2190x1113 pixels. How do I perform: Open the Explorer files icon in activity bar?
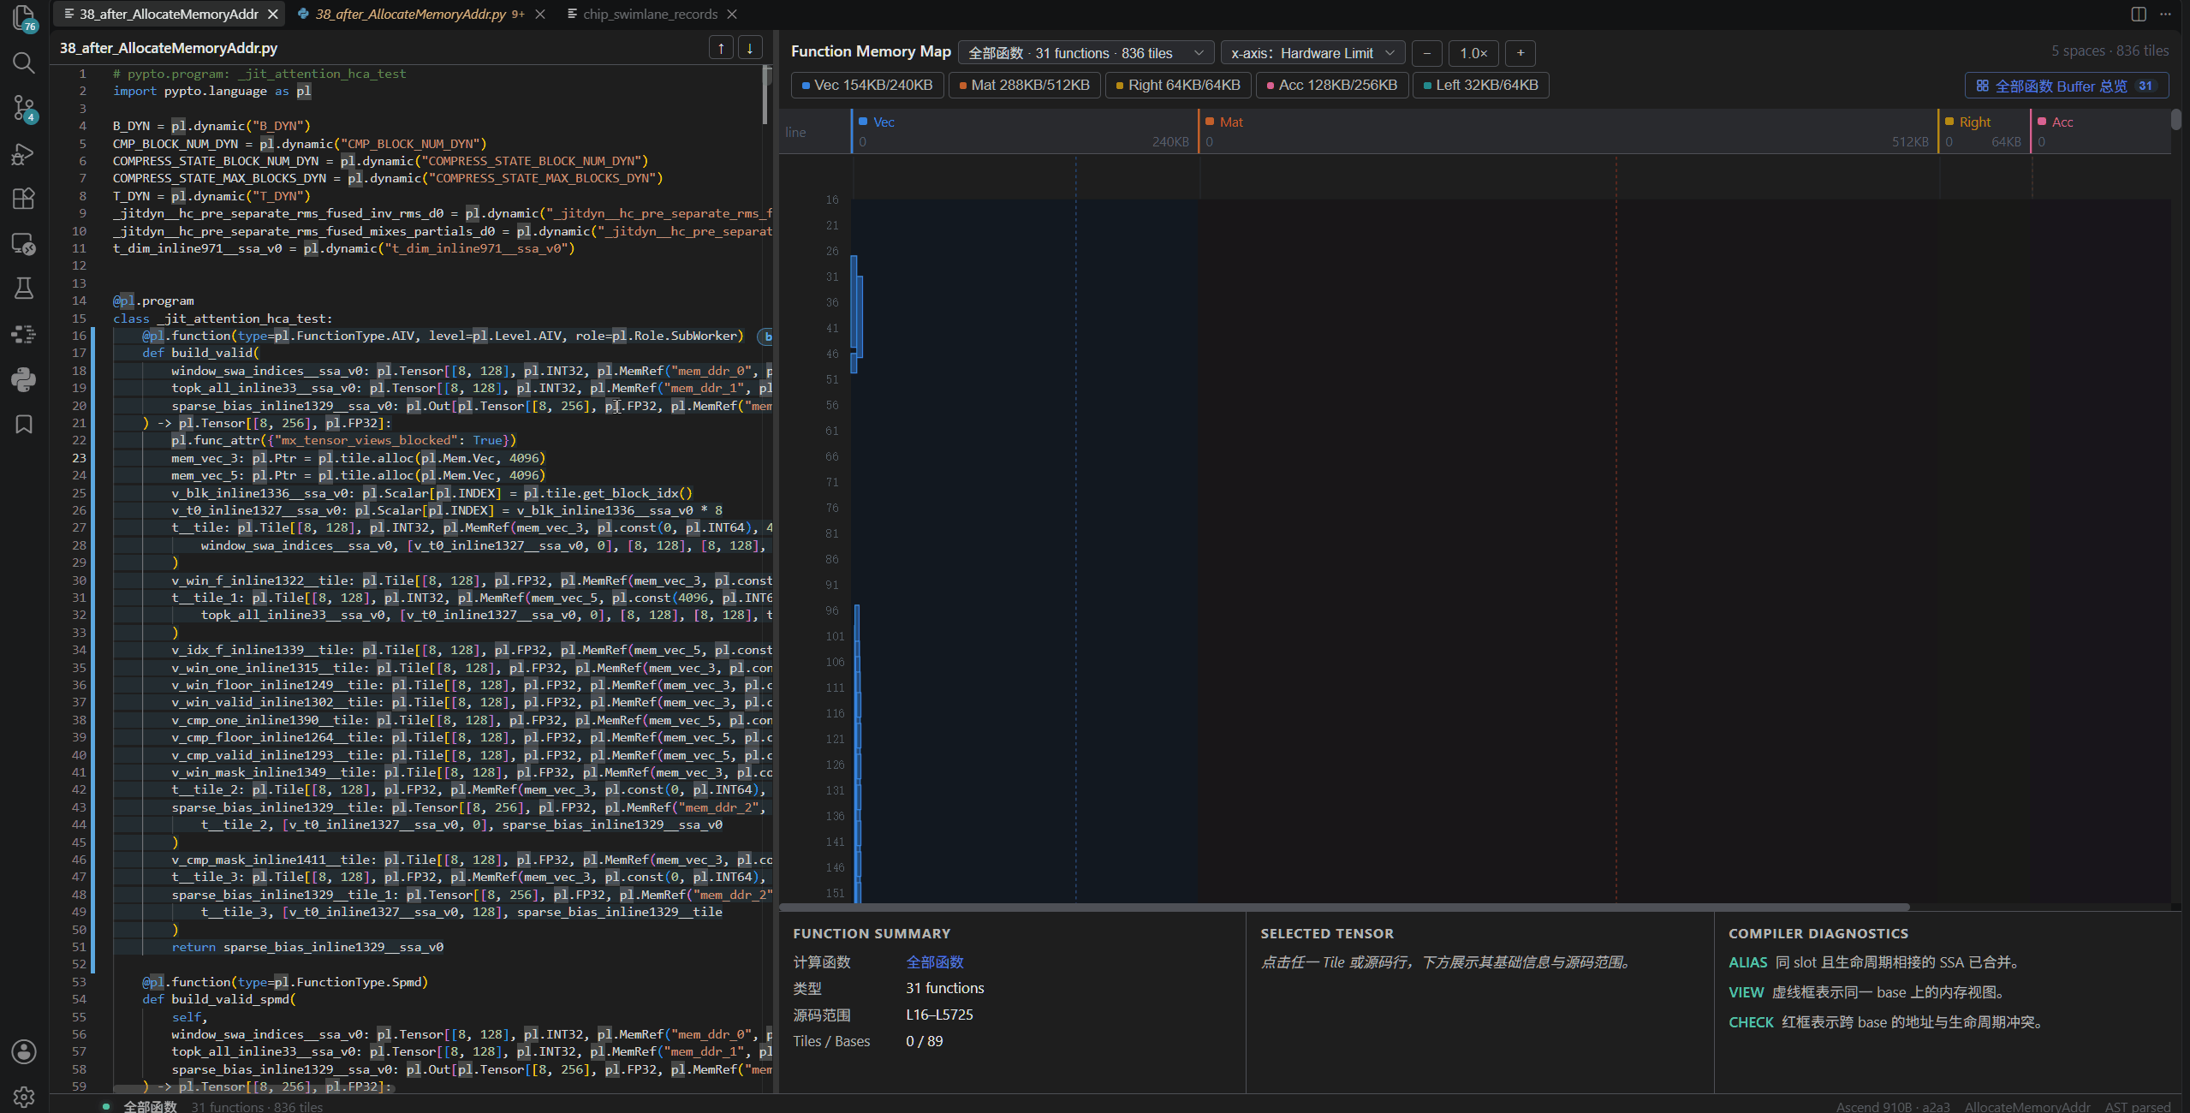point(24,17)
